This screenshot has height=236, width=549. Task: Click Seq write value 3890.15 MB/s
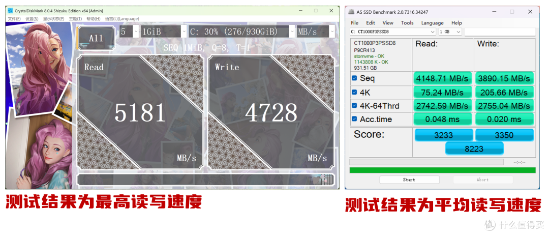coord(505,78)
